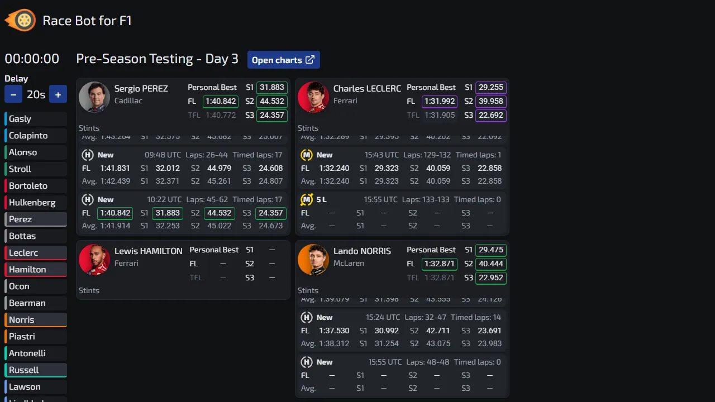Click the medium tire icon on Leclerc's 5 L stint
715x402 pixels.
(x=307, y=199)
